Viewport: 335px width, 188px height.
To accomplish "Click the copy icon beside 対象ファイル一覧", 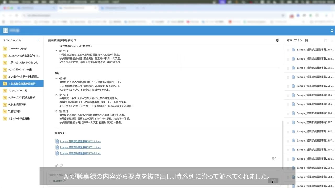I will coord(326,40).
